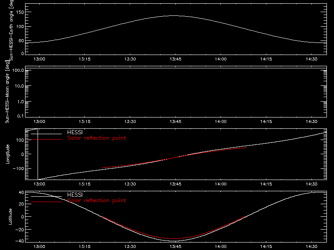The image size is (334, 250).
Task: Click the Latitude axis title
Action: (x=10, y=217)
